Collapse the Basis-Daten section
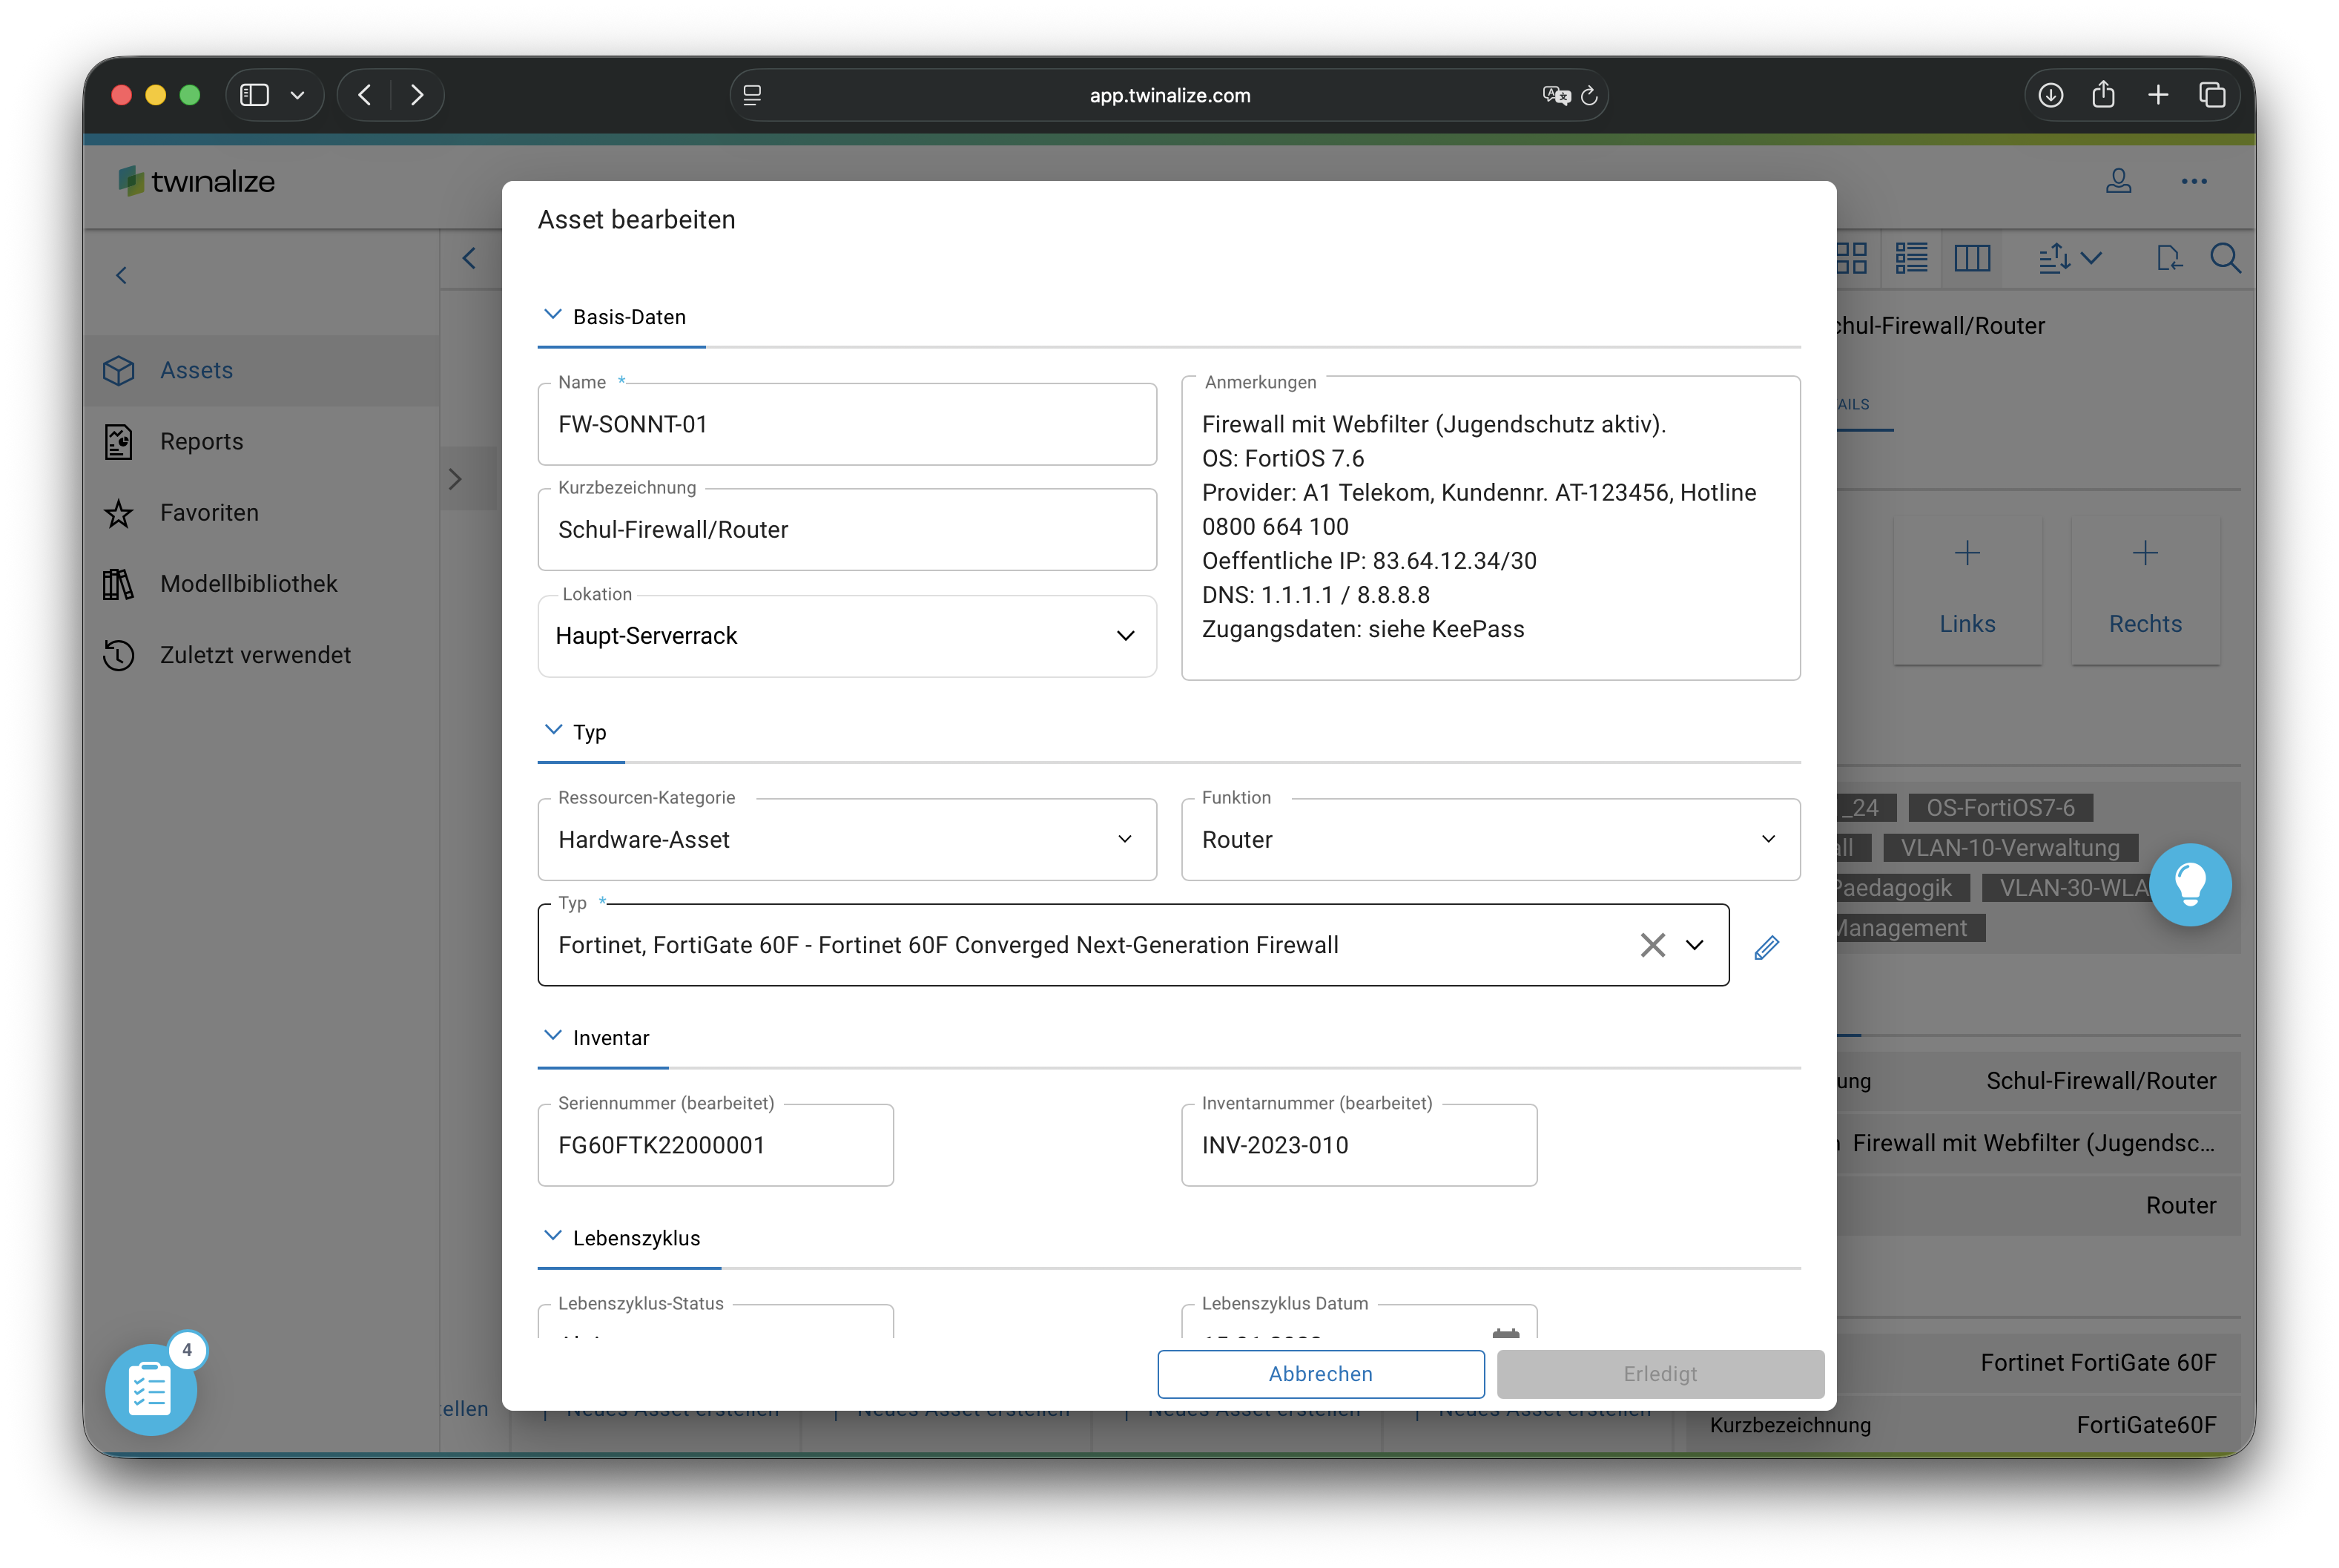 click(552, 315)
